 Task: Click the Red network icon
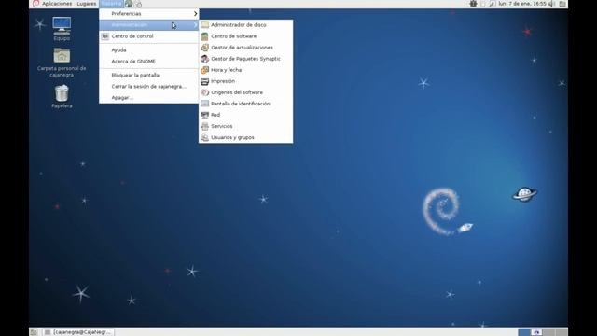tap(205, 115)
